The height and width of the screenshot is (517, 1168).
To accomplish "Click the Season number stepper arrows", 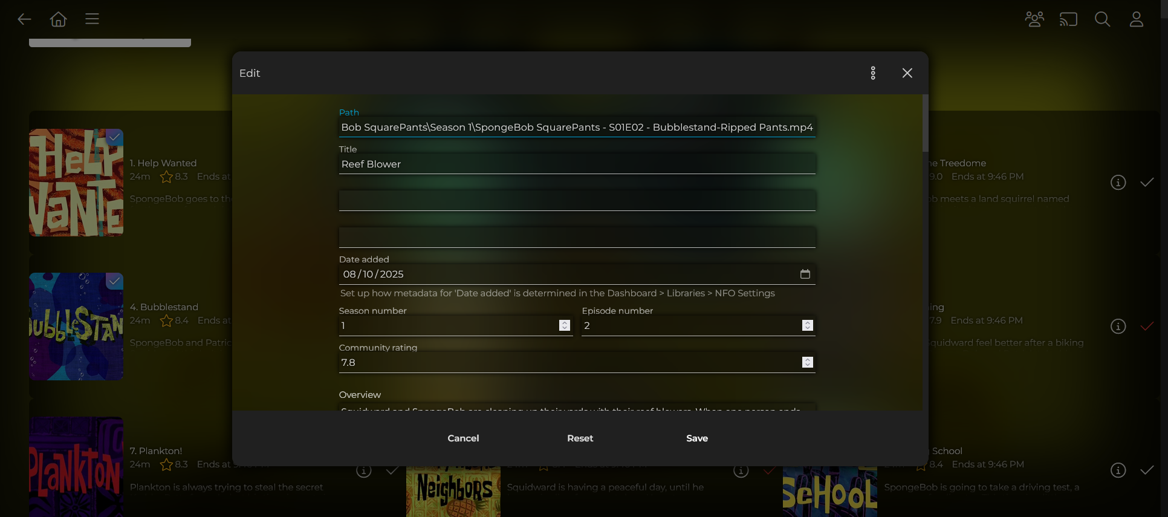I will click(x=564, y=325).
